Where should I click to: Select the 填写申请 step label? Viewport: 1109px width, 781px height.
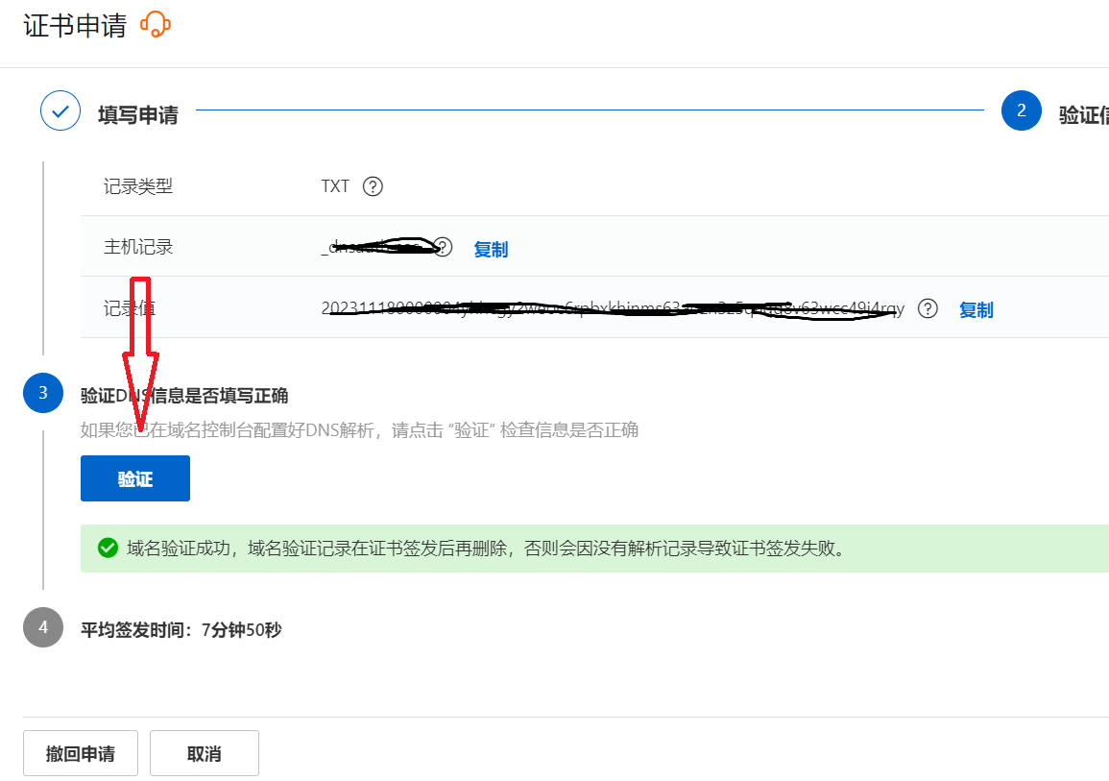click(138, 115)
